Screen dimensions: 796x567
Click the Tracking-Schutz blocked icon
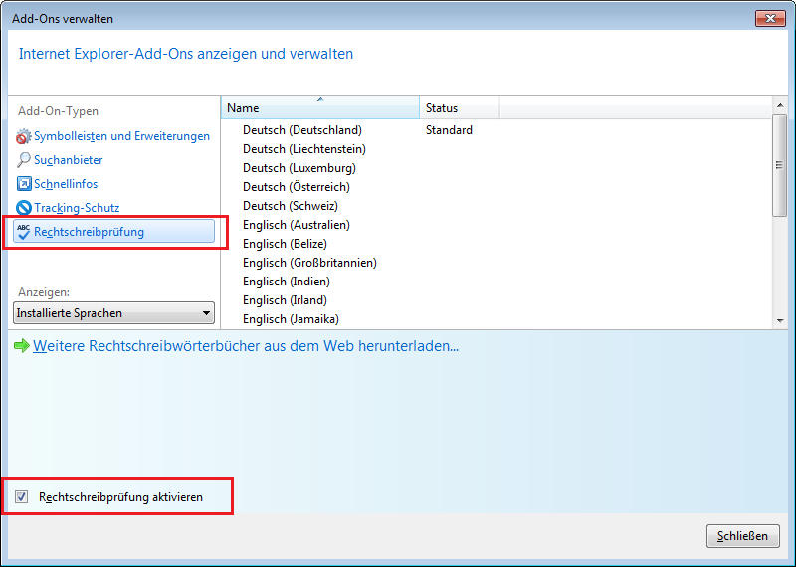pos(23,208)
